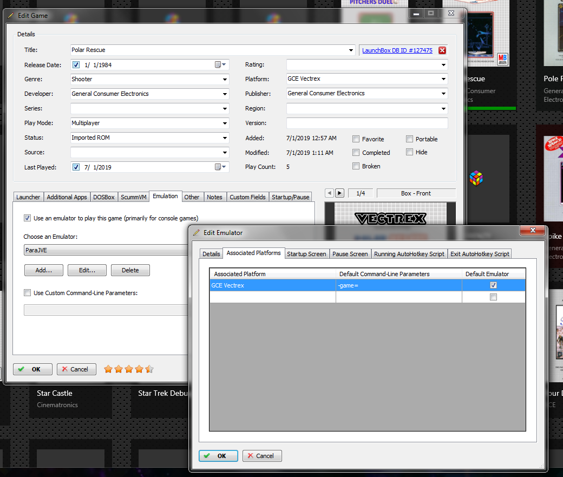Toggle the Last Played date checkbox
The height and width of the screenshot is (477, 563).
(x=76, y=167)
